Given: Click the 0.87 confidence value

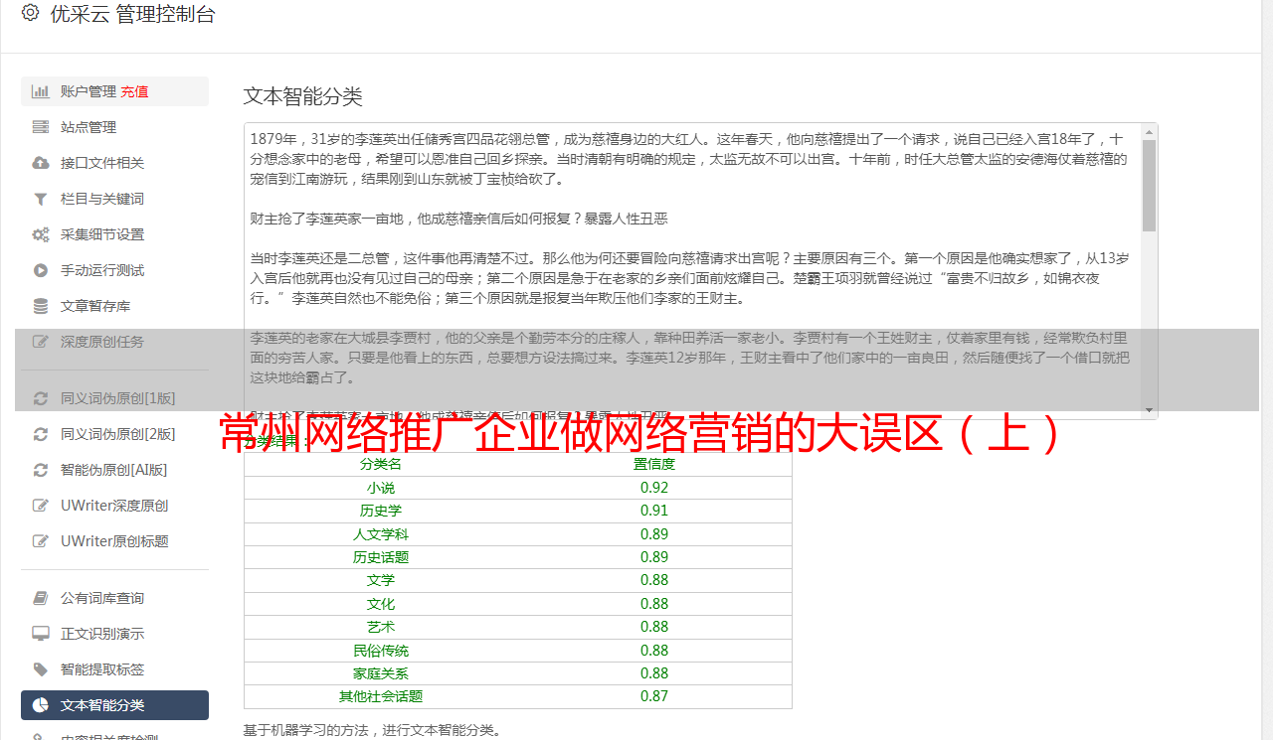Looking at the screenshot, I should [x=654, y=696].
